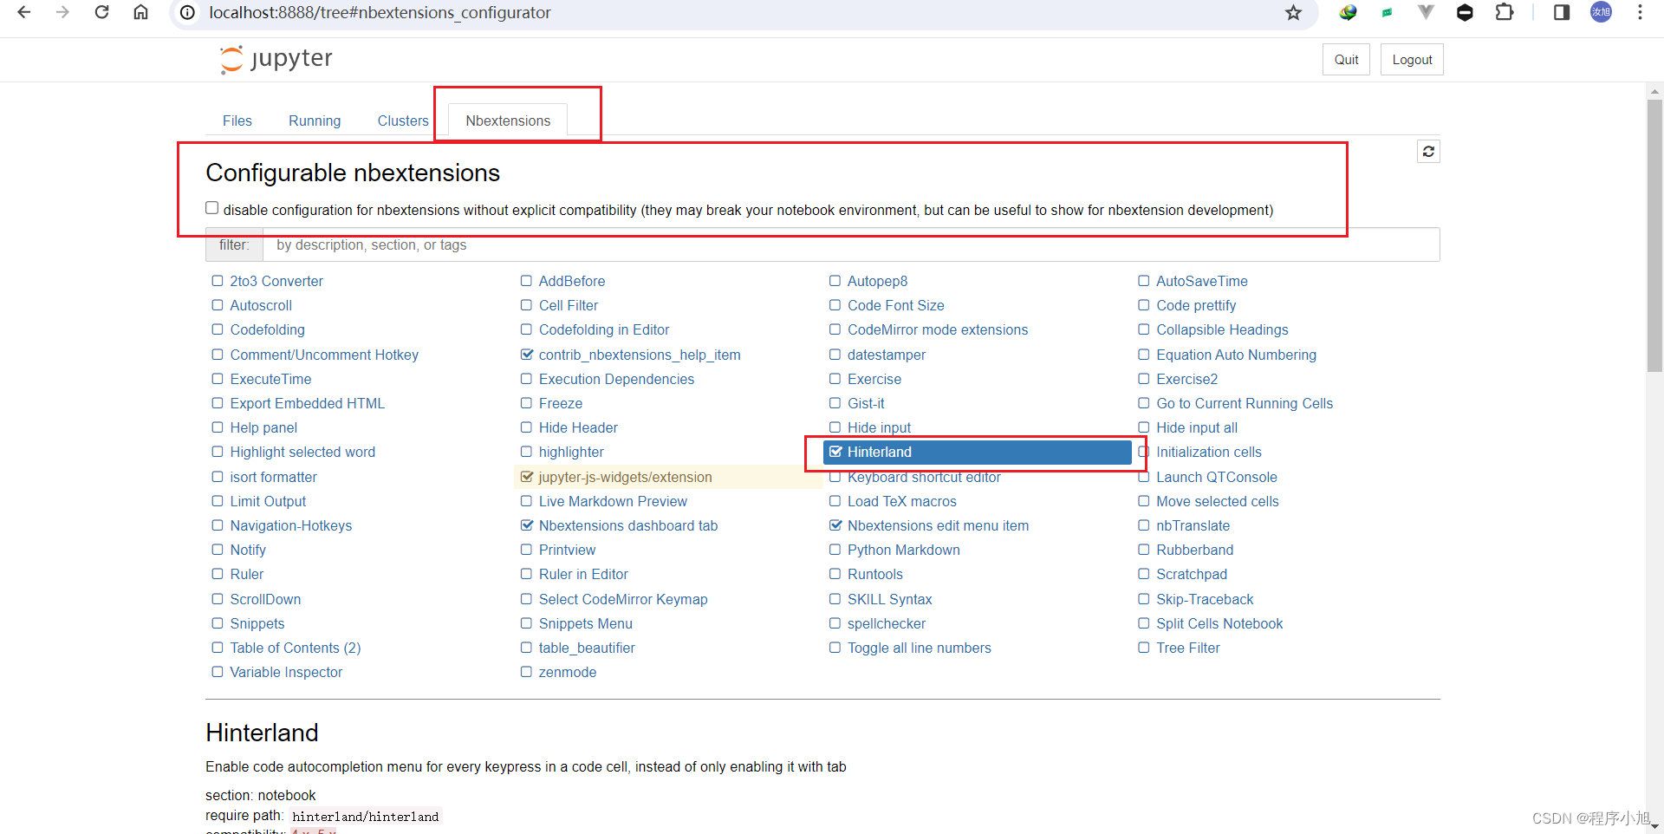Click the scrollbar up arrow

point(1654,90)
